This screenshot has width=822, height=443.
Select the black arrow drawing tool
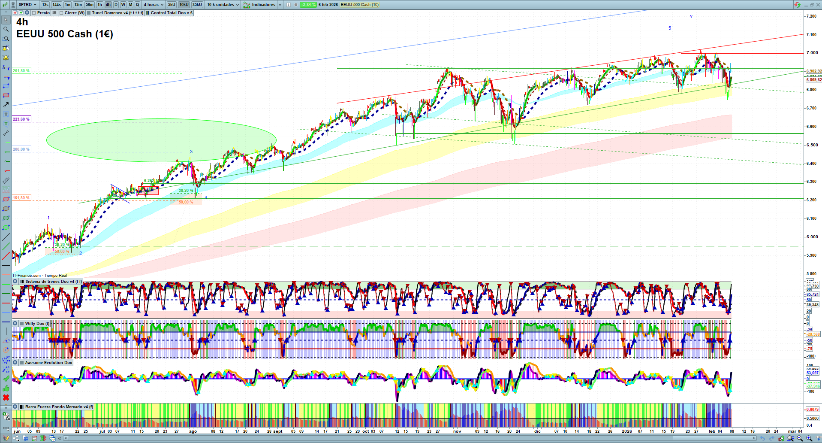[6, 105]
